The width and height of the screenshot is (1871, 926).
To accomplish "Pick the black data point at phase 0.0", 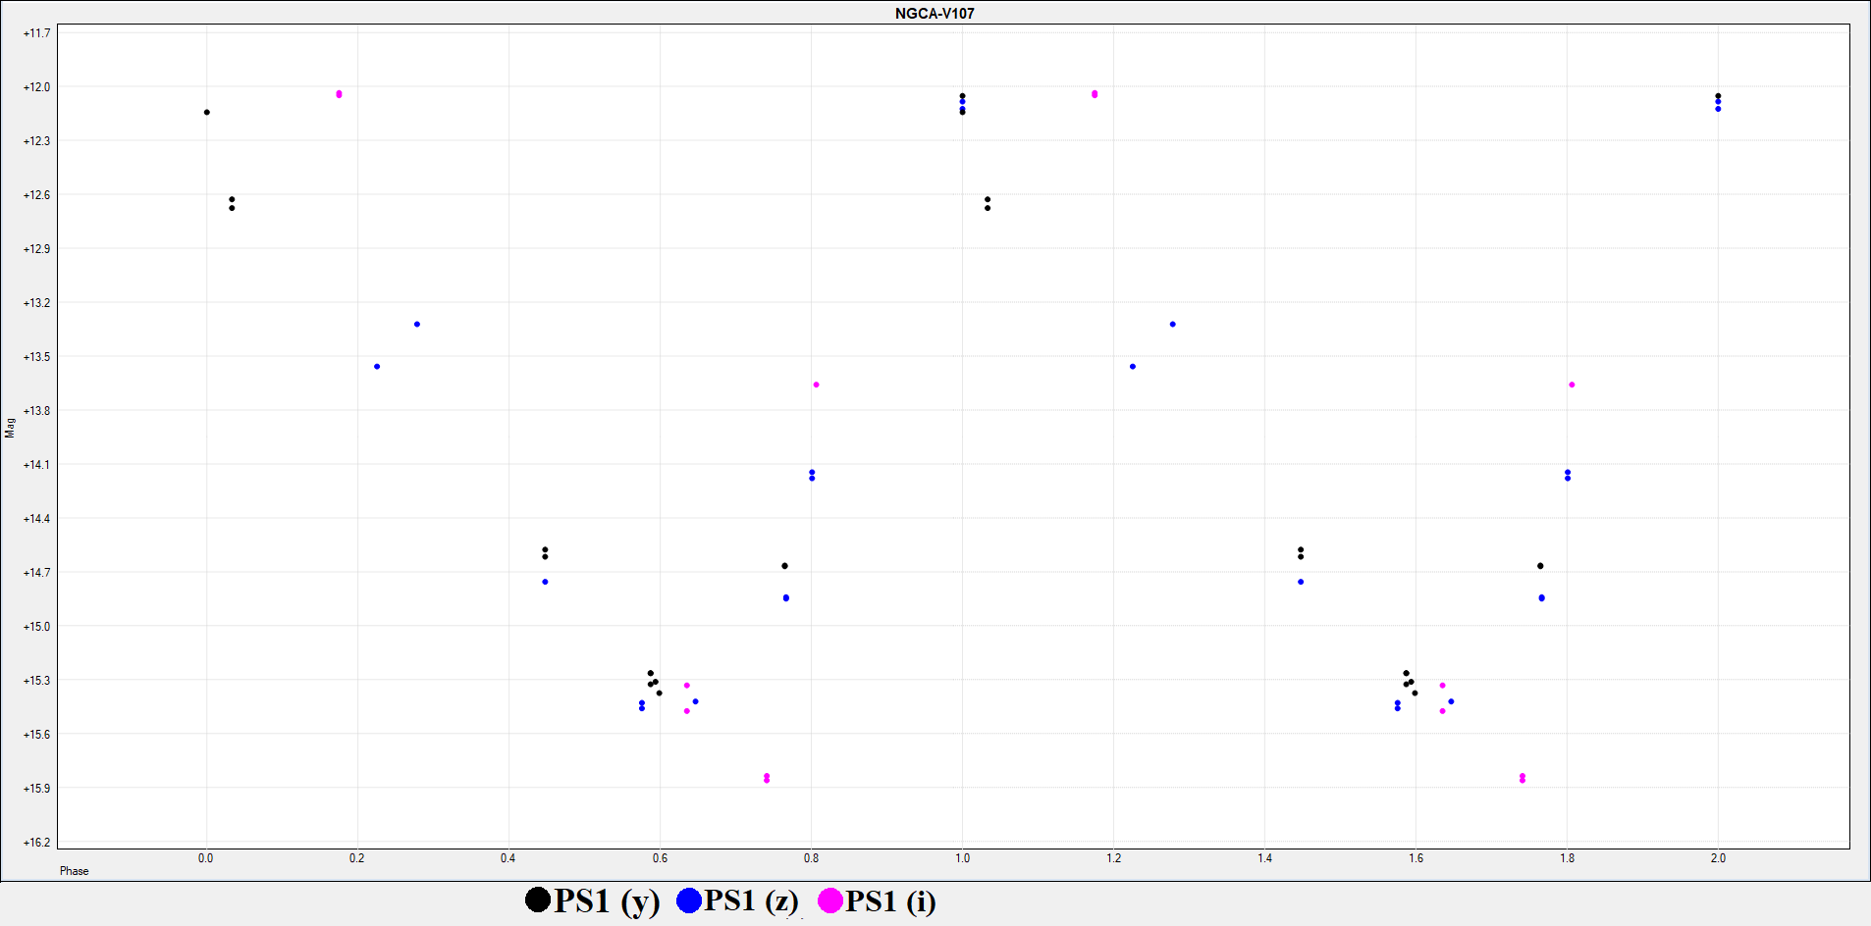I will tap(206, 112).
